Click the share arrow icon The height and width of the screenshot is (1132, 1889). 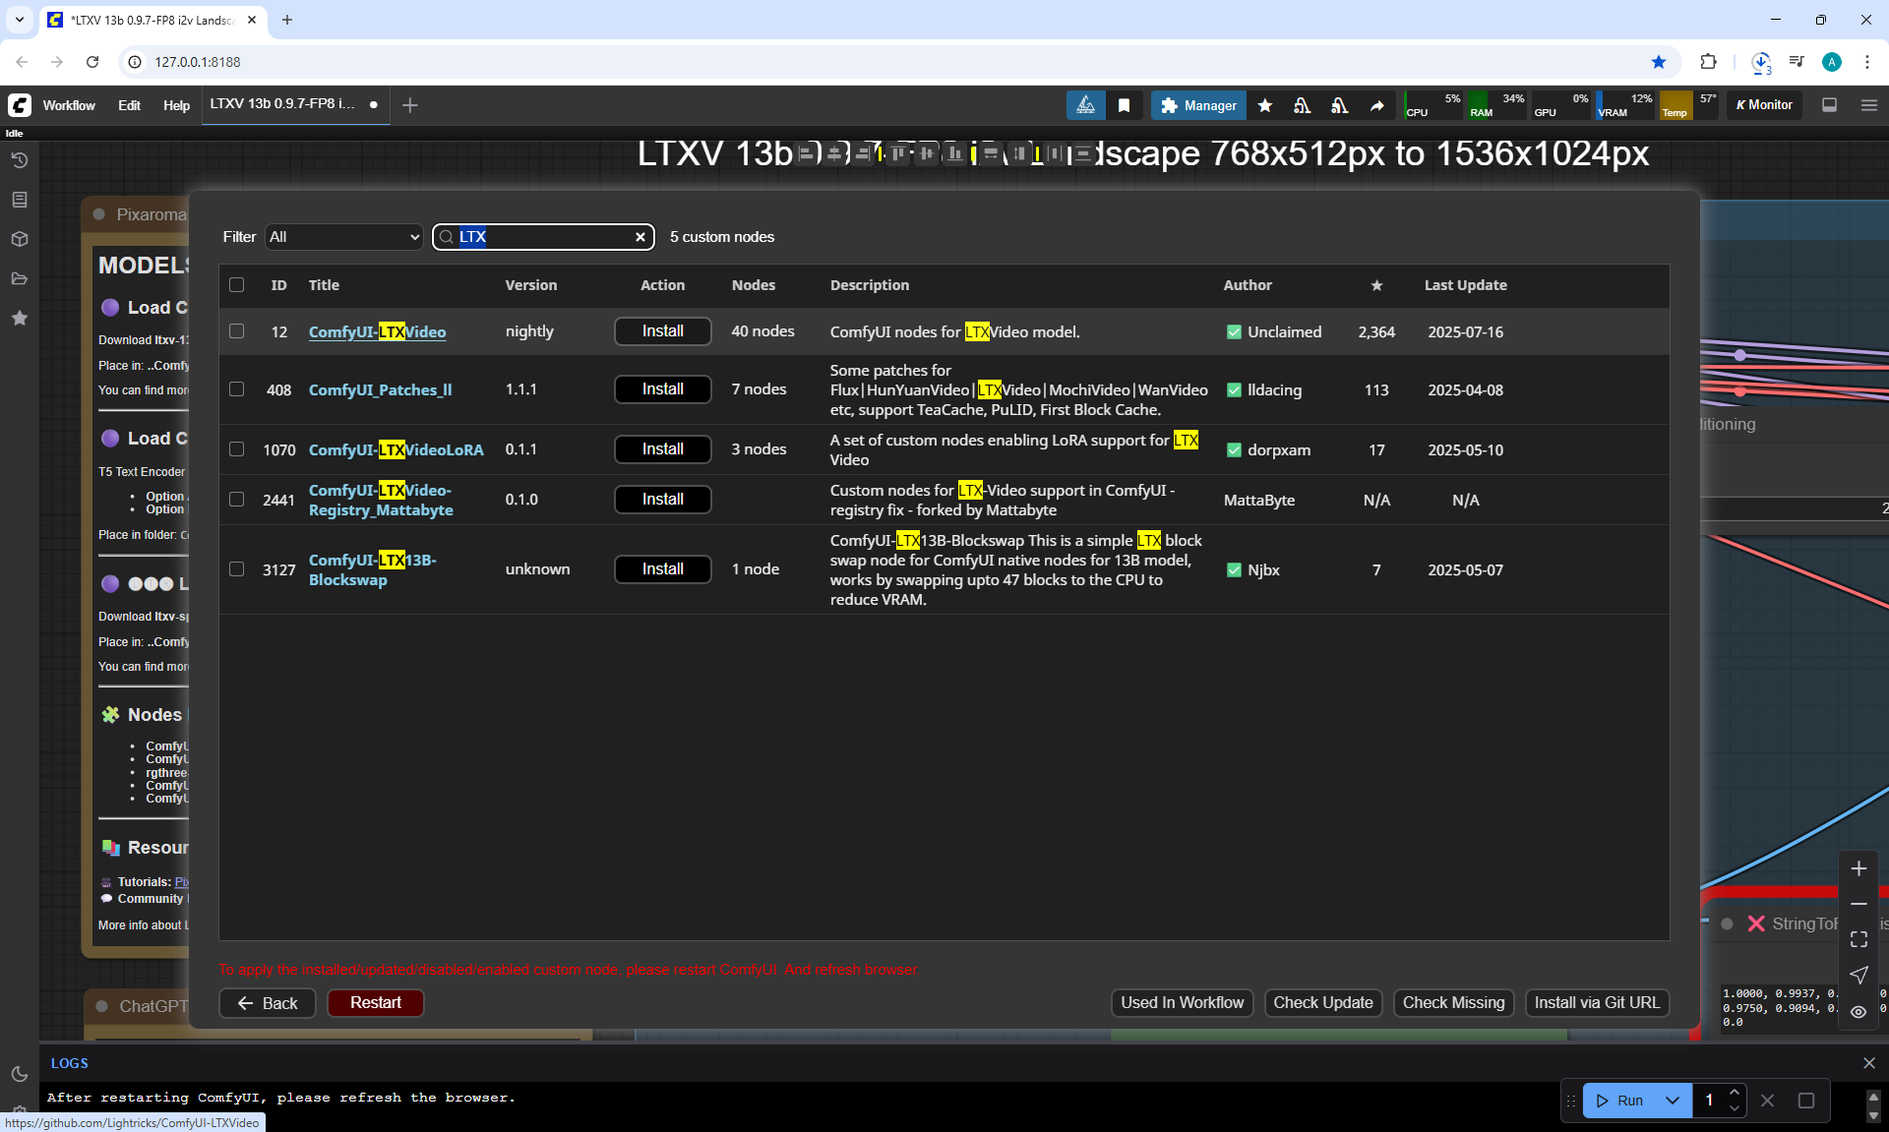[1377, 105]
